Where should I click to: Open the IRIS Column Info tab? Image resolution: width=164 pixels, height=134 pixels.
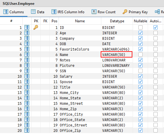coord(68,12)
